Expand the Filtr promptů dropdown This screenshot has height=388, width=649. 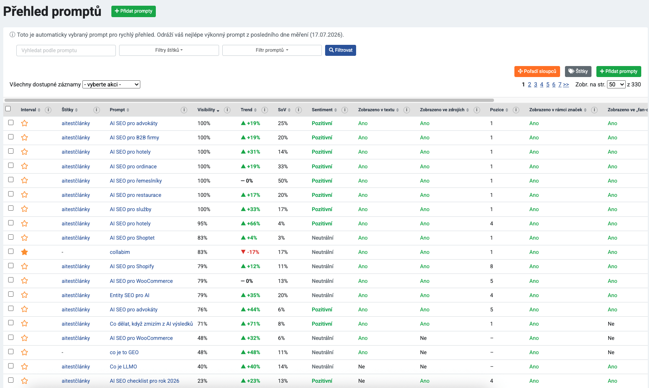point(272,50)
